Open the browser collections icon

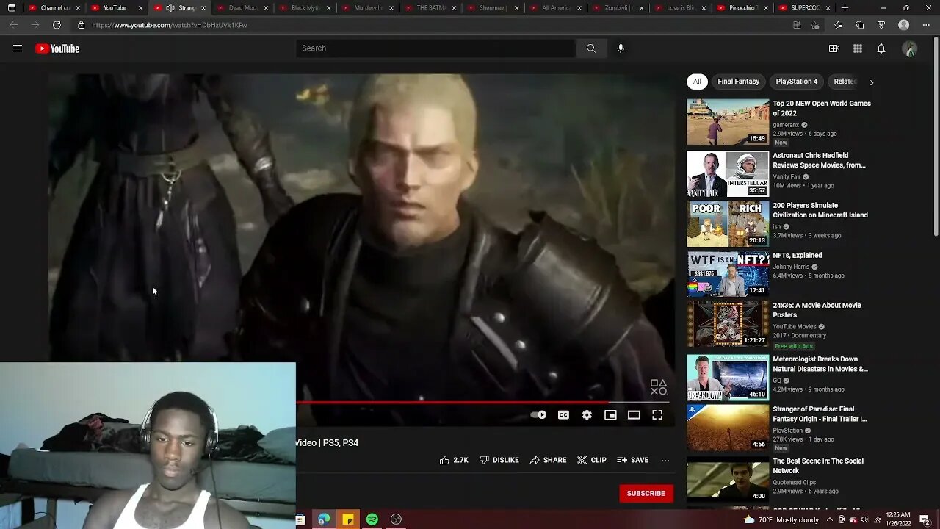[x=860, y=25]
